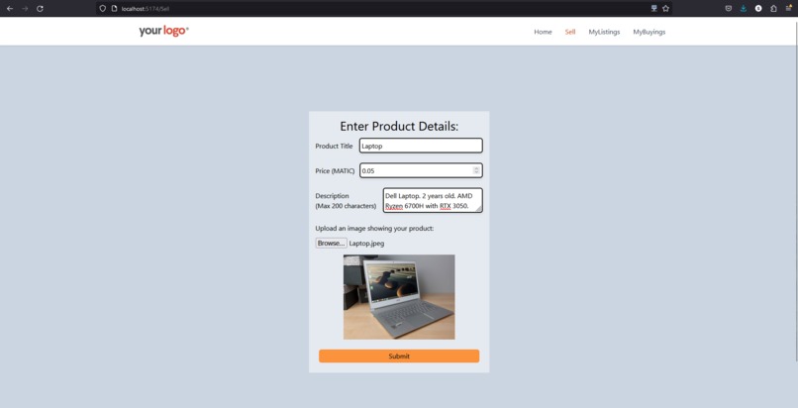This screenshot has height=408, width=798.
Task: Adjust the price using the number spinner
Action: coord(476,170)
